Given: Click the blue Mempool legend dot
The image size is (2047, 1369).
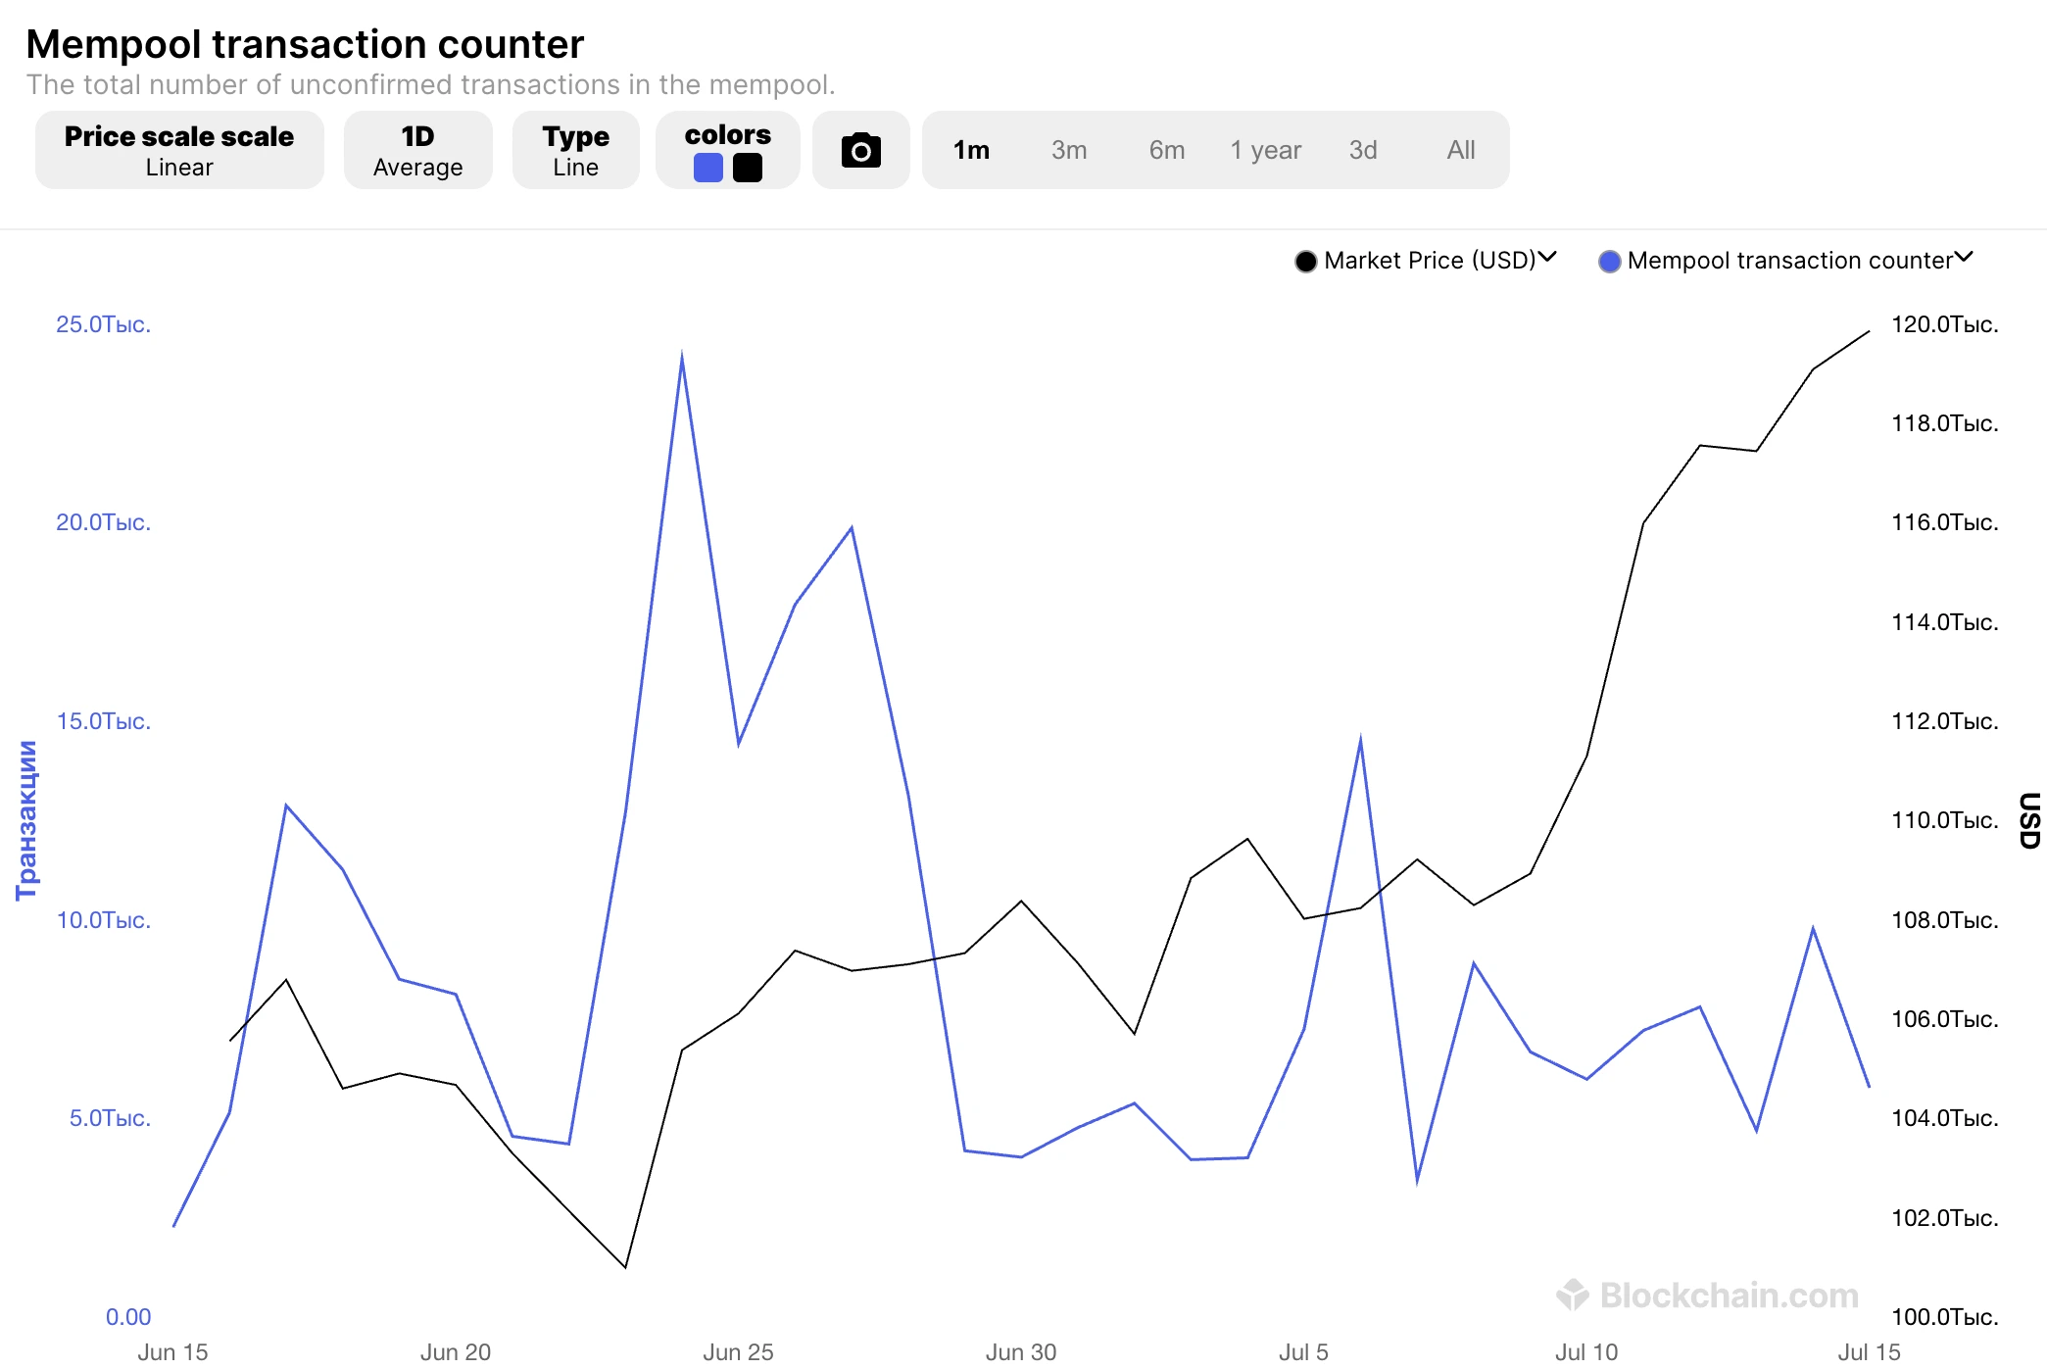Looking at the screenshot, I should coord(1609,262).
